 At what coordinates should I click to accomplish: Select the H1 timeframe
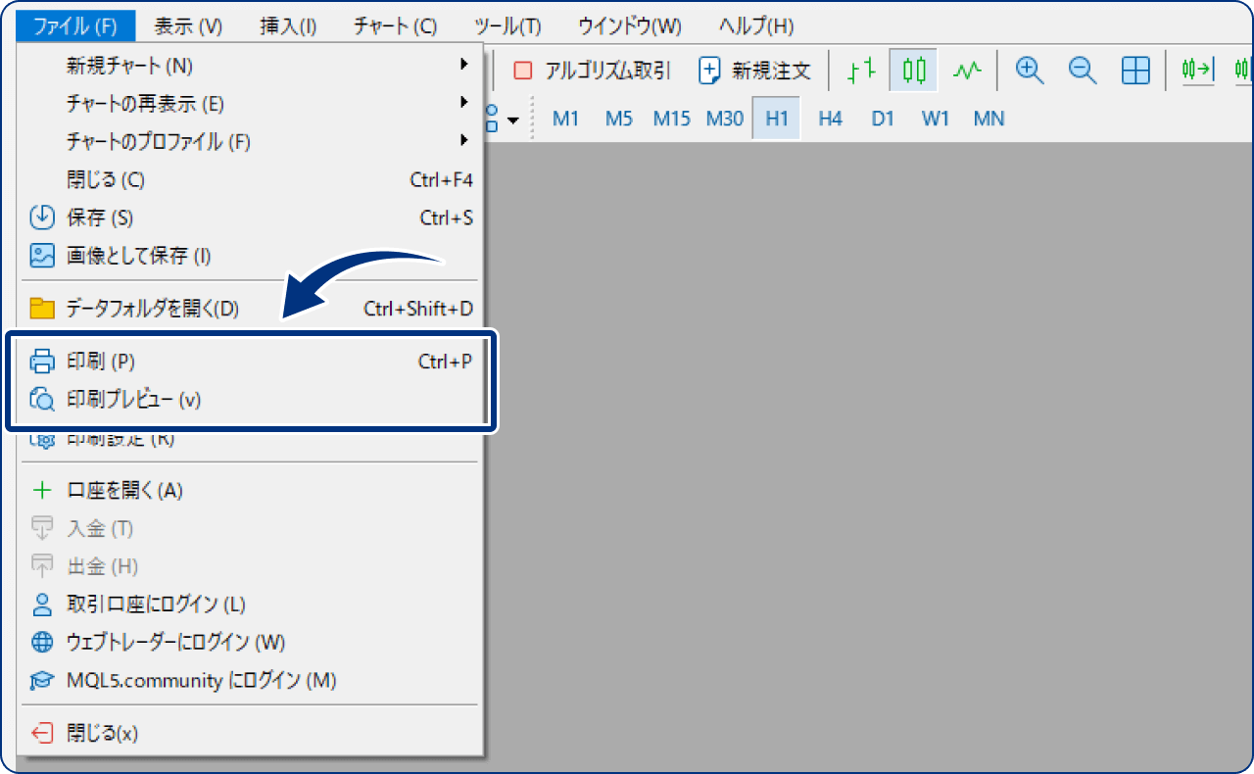point(777,119)
